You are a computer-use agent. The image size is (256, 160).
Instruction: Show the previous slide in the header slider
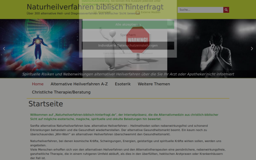4,49
